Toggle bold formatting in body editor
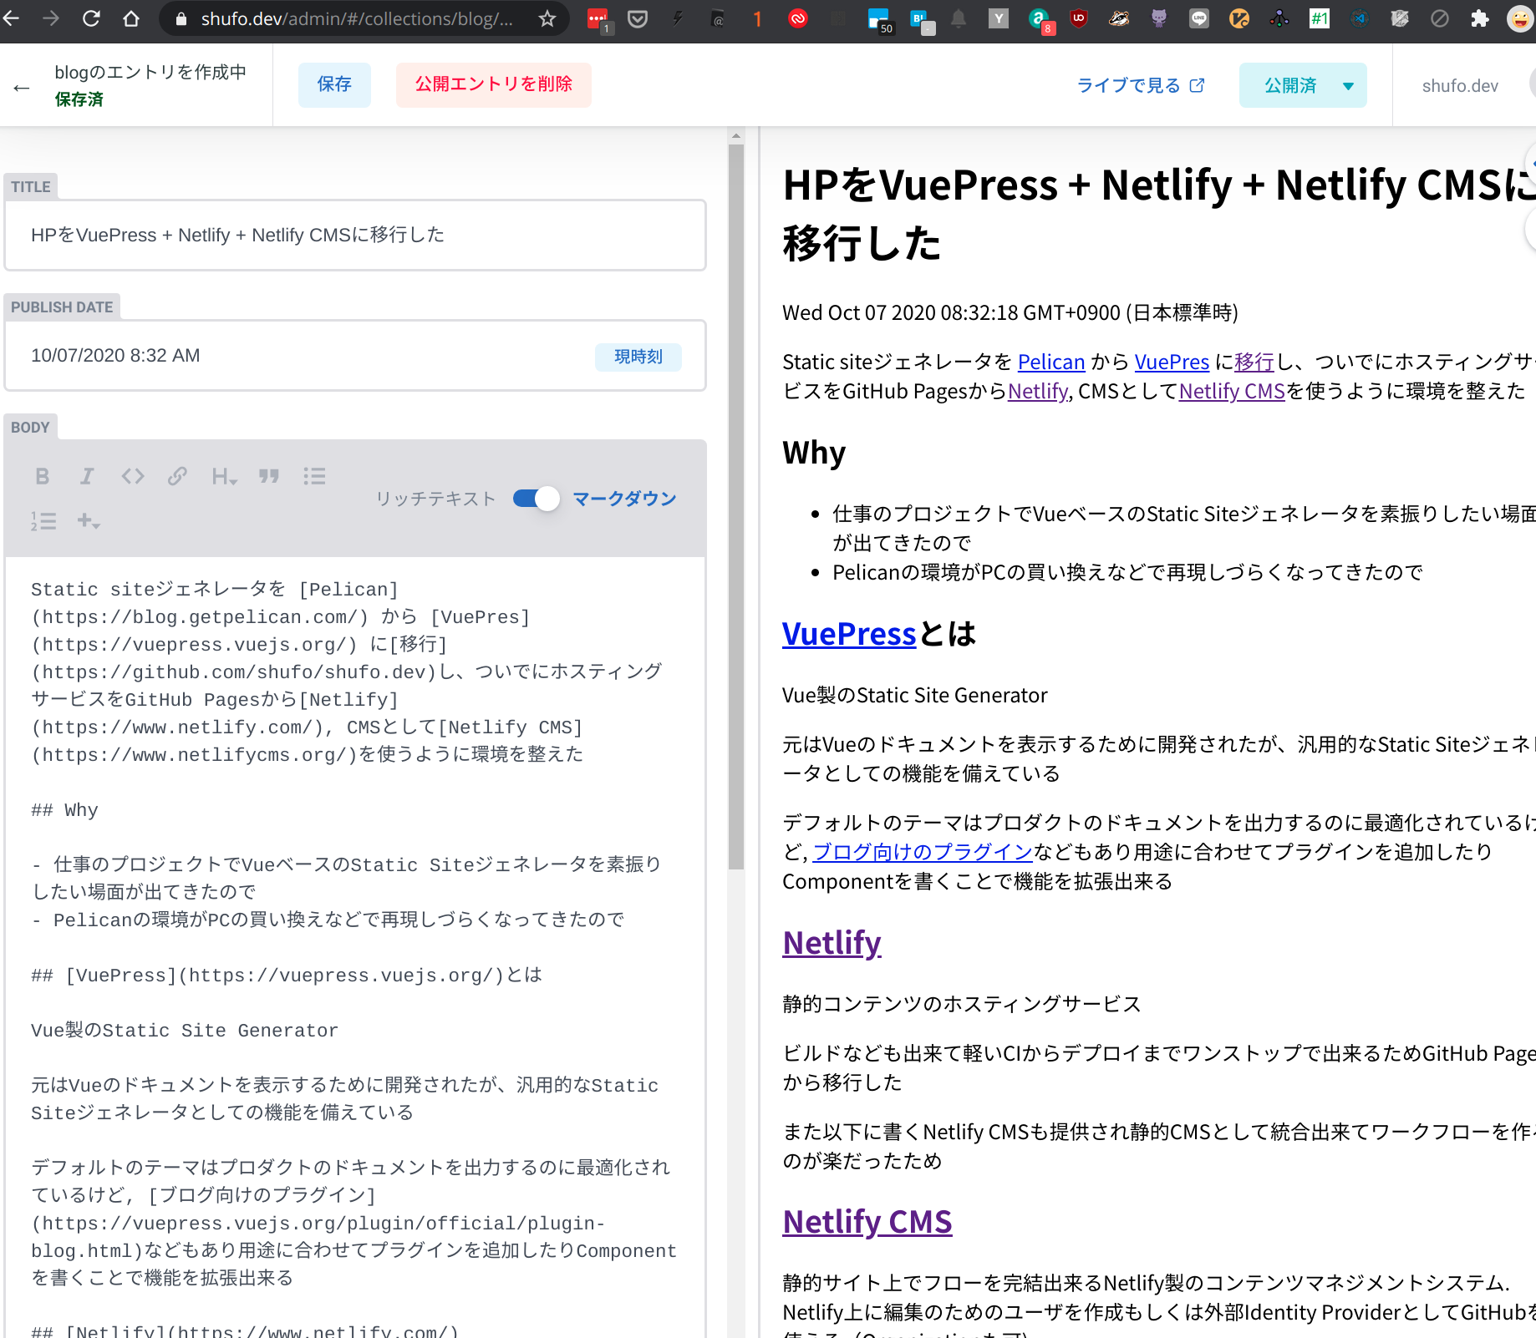1536x1338 pixels. click(43, 476)
